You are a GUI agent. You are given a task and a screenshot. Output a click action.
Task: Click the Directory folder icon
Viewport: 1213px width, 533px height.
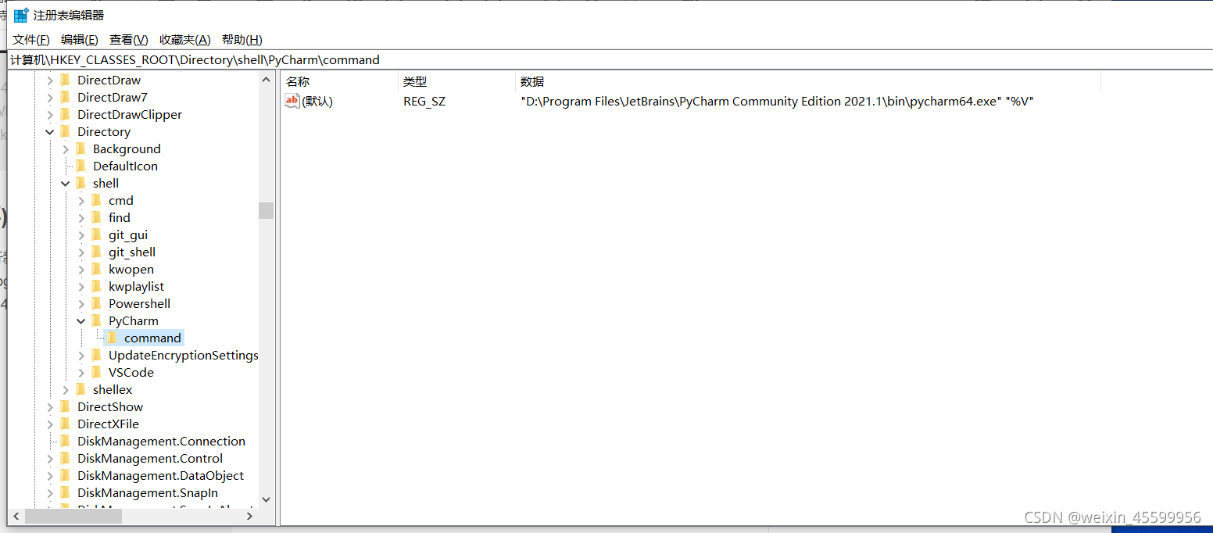tap(66, 131)
